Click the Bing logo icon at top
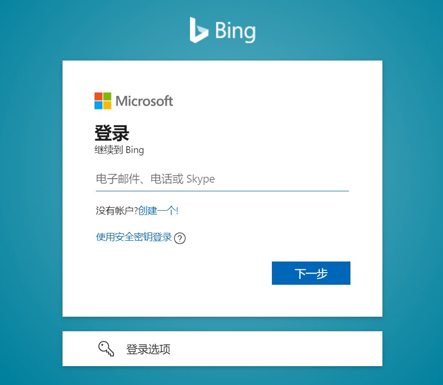Screen dimensions: 443x385 point(199,30)
